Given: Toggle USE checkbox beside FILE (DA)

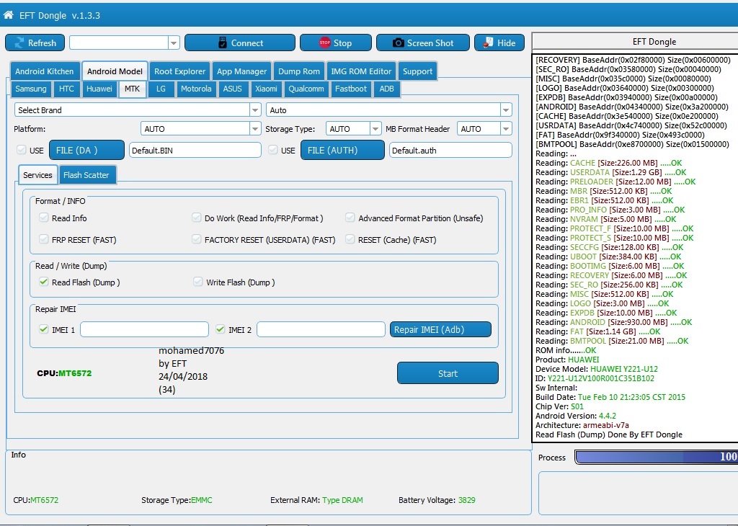Looking at the screenshot, I should 21,150.
